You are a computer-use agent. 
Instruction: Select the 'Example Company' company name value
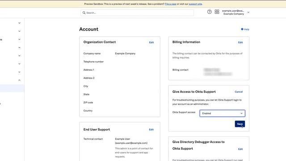pos(125,54)
